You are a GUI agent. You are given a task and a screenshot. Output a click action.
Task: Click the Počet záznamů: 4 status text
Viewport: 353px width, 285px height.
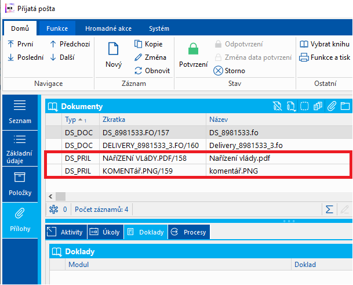(101, 210)
